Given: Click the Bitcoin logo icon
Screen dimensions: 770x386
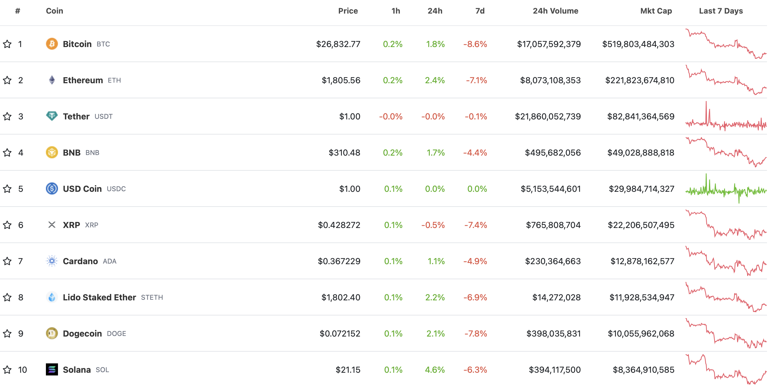Looking at the screenshot, I should tap(52, 44).
